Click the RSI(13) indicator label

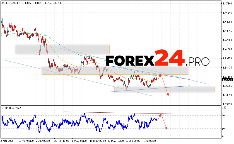point(8,108)
